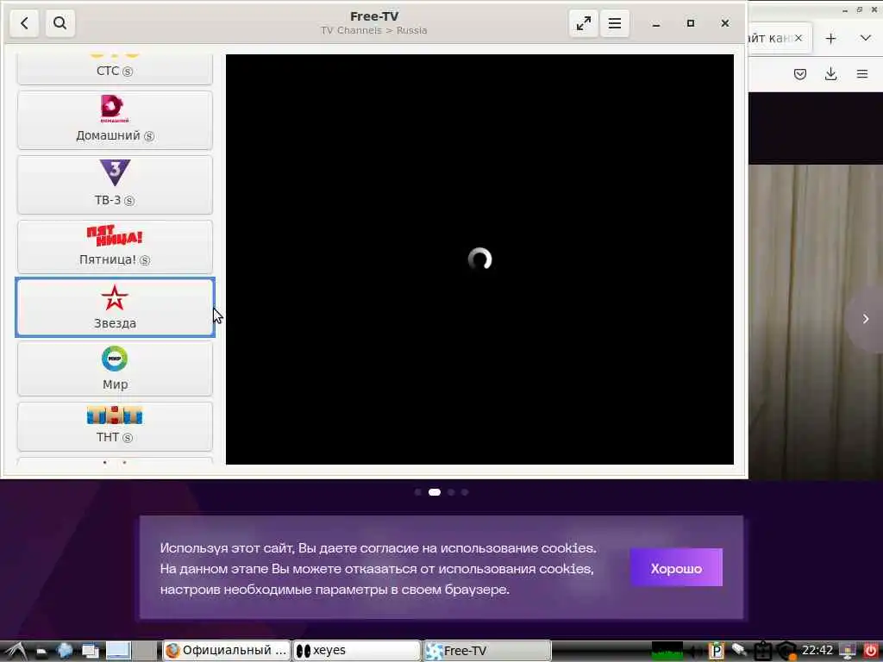Select the fourth carousel dot indicator
The image size is (883, 662).
[x=465, y=492]
